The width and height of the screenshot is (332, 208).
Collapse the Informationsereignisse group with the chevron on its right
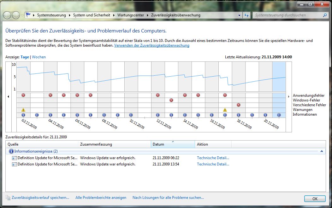(x=322, y=151)
